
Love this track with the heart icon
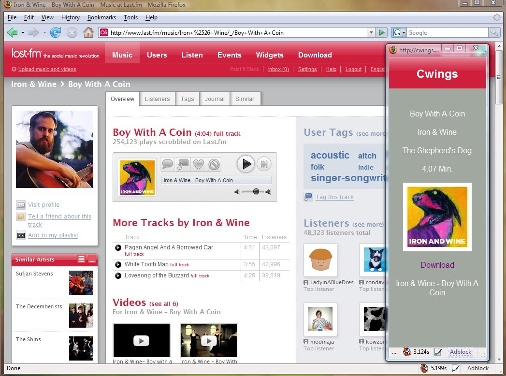coord(199,164)
